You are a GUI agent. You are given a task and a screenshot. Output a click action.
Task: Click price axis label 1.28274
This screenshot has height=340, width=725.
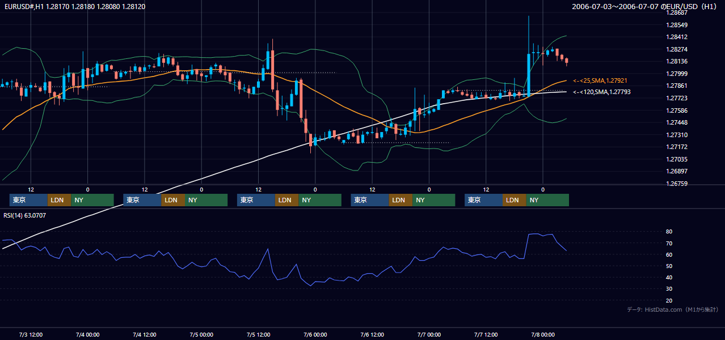[676, 49]
